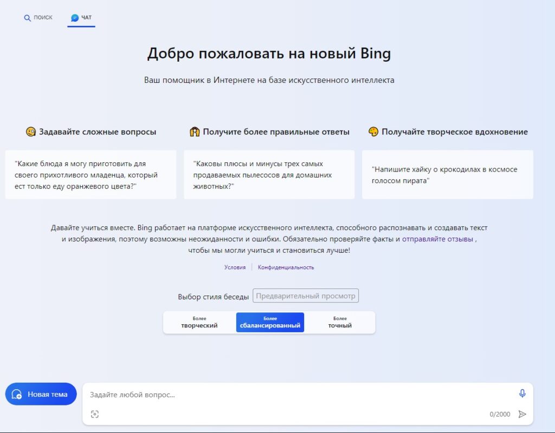555x433 pixels.
Task: Select the Более творческий conversation style
Action: coord(199,322)
